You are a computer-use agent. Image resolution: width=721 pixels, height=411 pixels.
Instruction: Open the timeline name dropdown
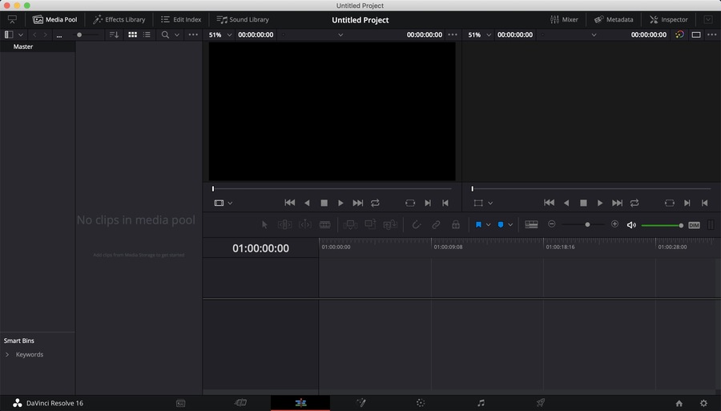click(594, 35)
